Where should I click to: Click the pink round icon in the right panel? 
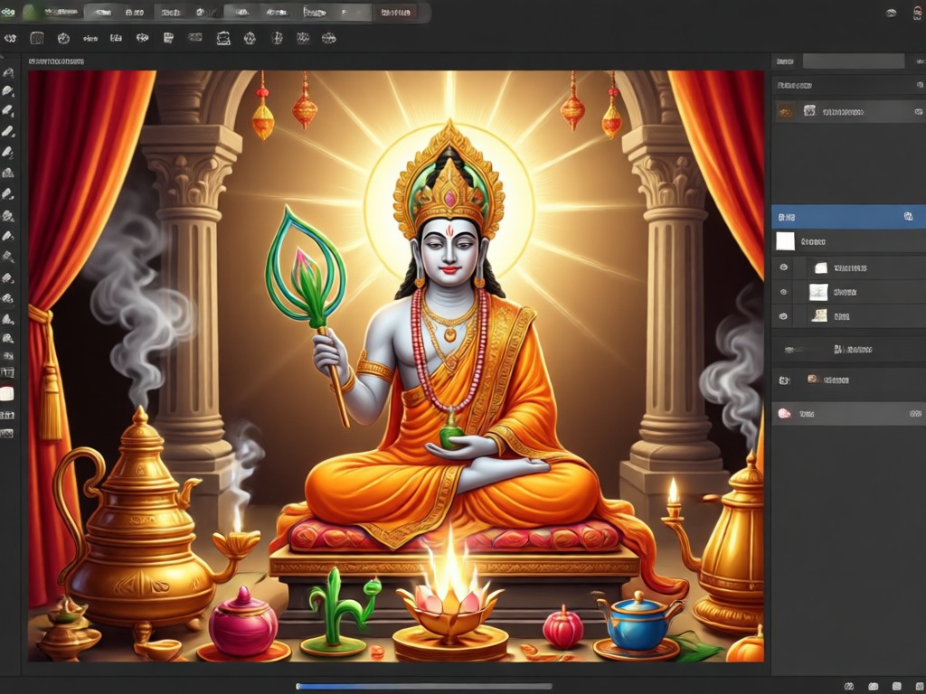coord(784,414)
